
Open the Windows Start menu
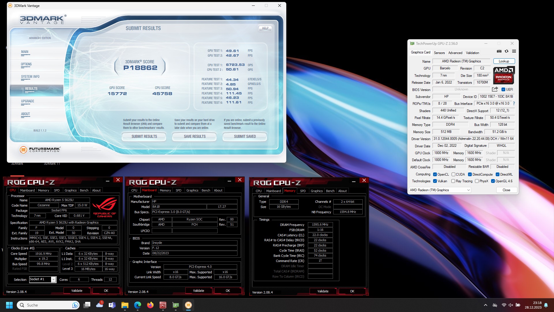click(9, 305)
